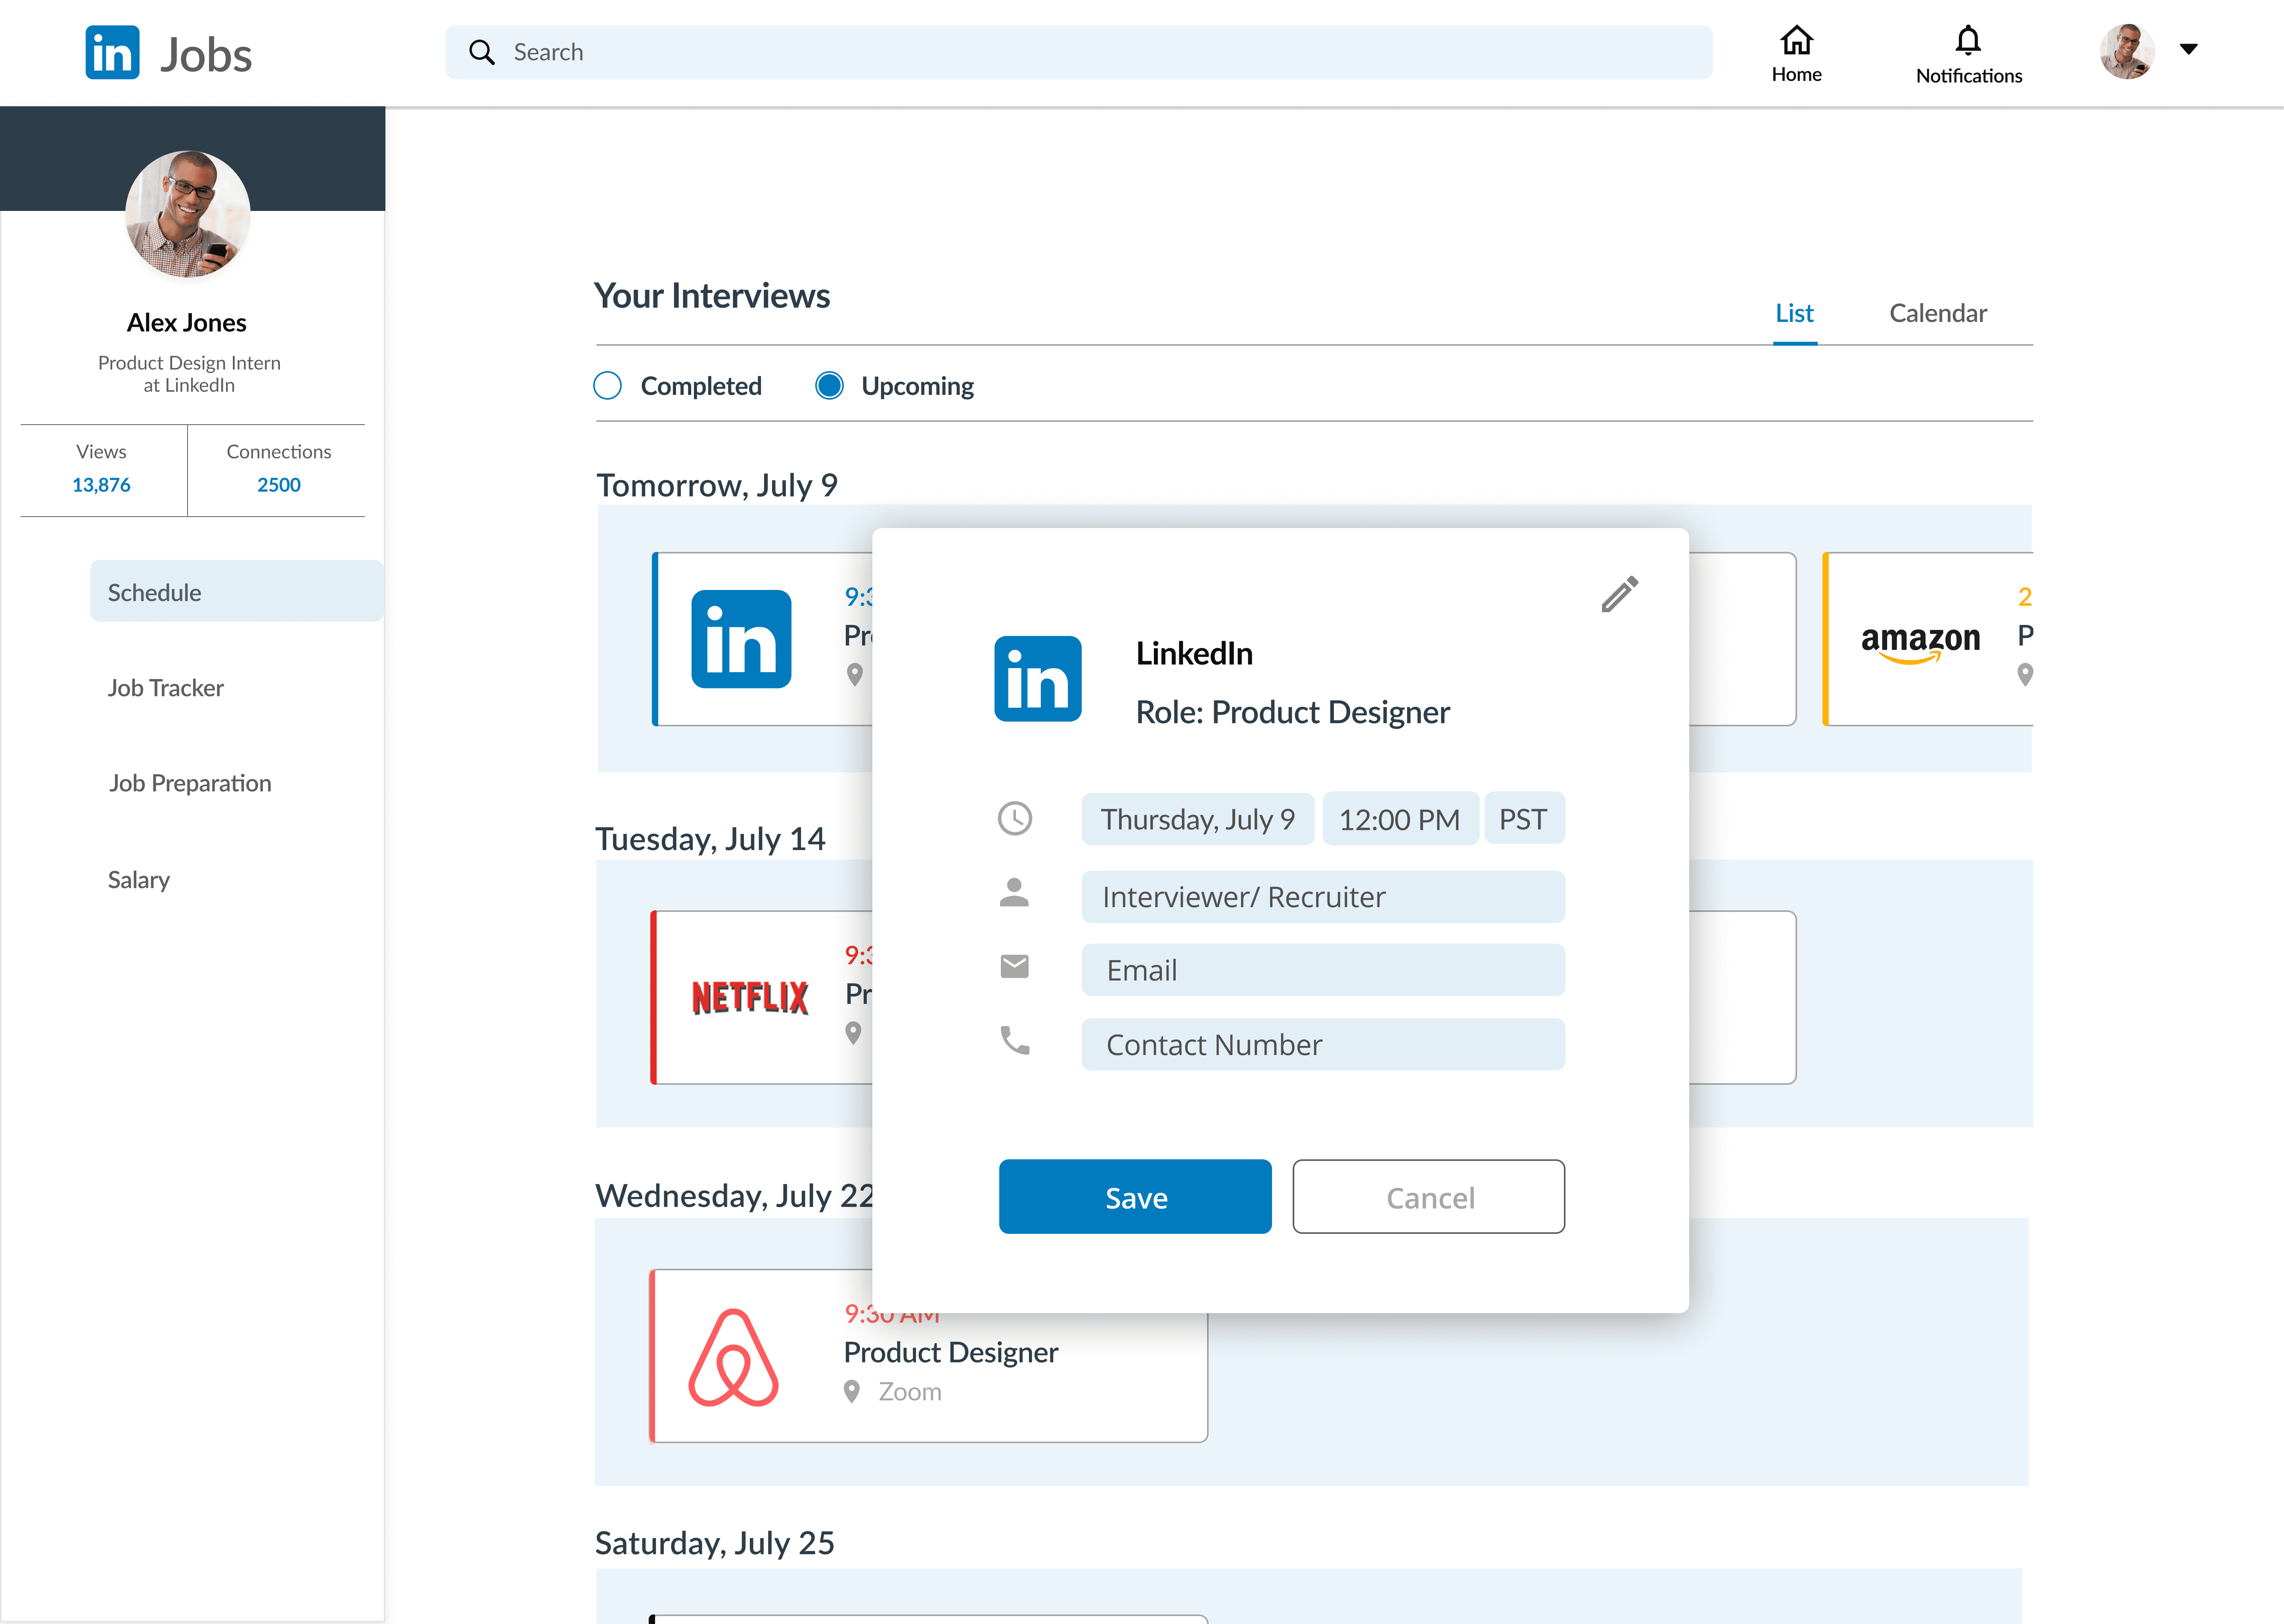
Task: Select the Completed radio button
Action: click(x=608, y=386)
